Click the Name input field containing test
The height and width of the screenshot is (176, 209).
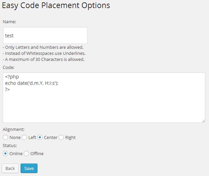coord(45,35)
